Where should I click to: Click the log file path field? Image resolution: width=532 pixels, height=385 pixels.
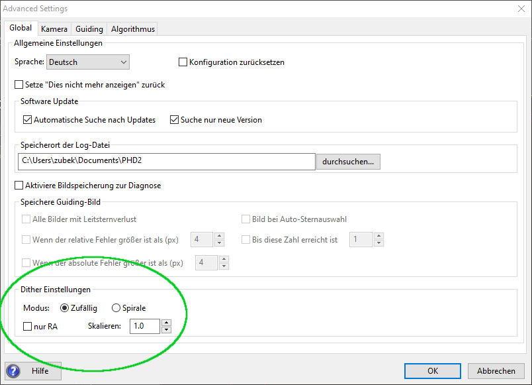click(167, 162)
